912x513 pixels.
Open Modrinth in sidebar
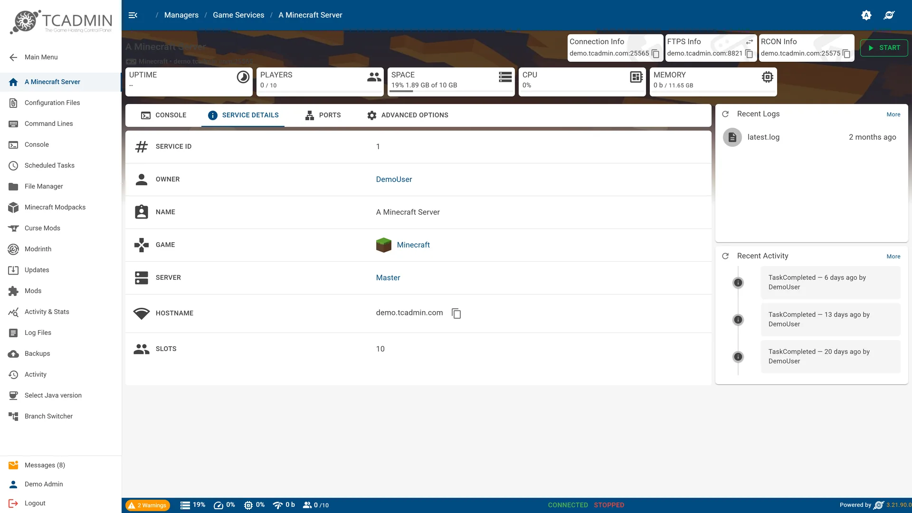(61, 249)
